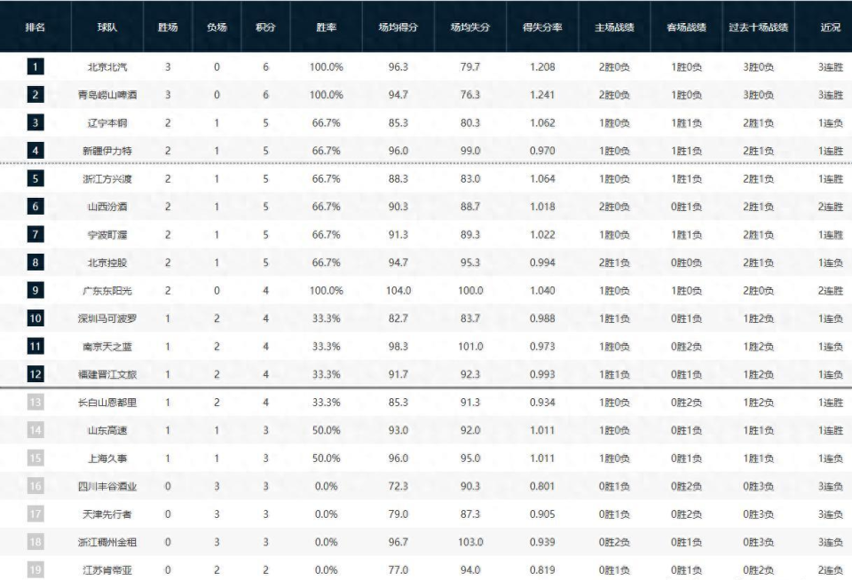852x580 pixels.
Task: Click the rank 4 badge
Action: pos(35,151)
